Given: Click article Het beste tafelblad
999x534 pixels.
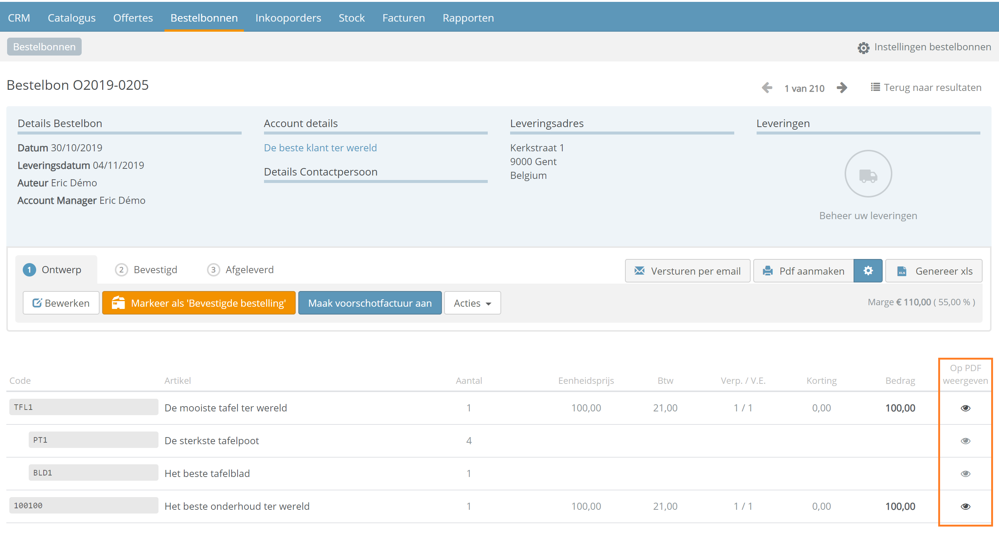Looking at the screenshot, I should tap(207, 474).
